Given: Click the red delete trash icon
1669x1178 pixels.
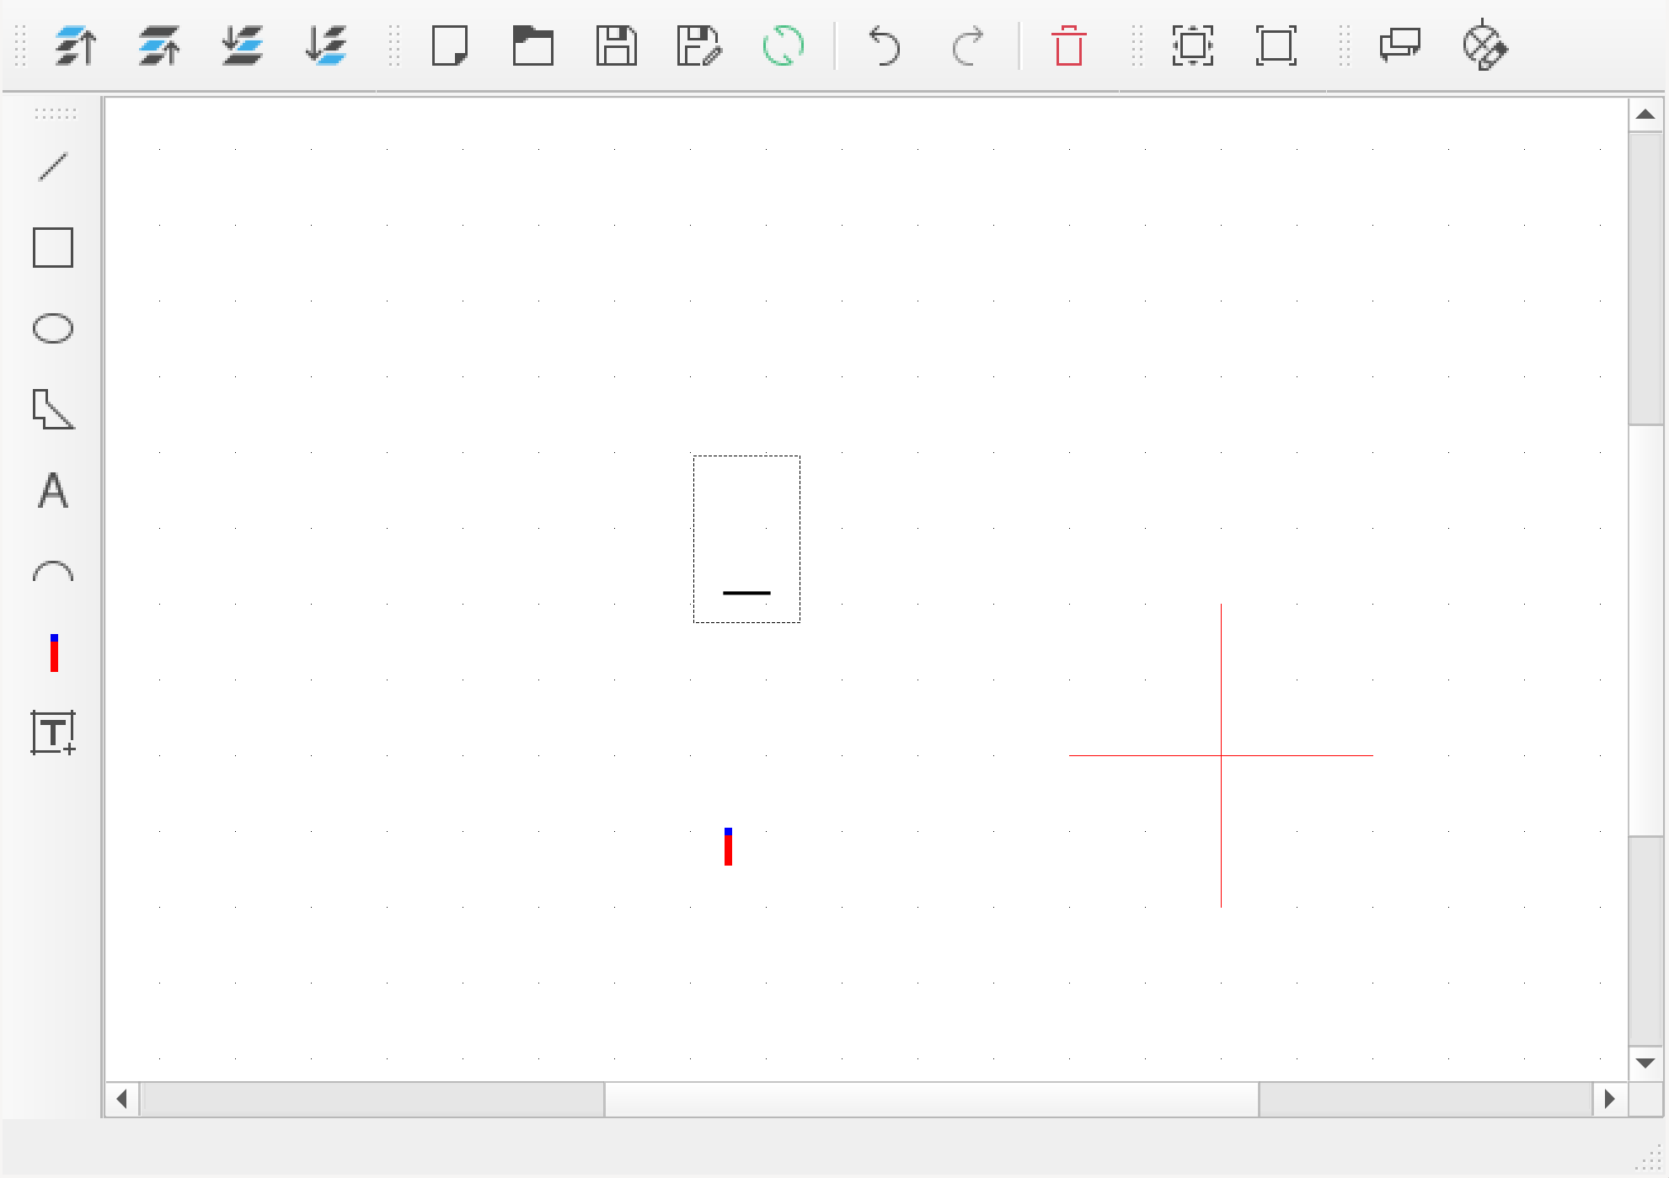Looking at the screenshot, I should click(1068, 45).
